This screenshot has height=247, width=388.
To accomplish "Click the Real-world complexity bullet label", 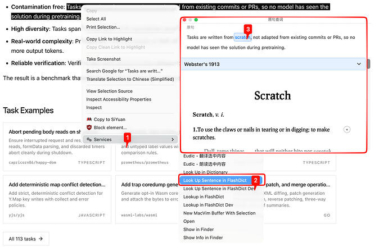I will tap(42, 41).
